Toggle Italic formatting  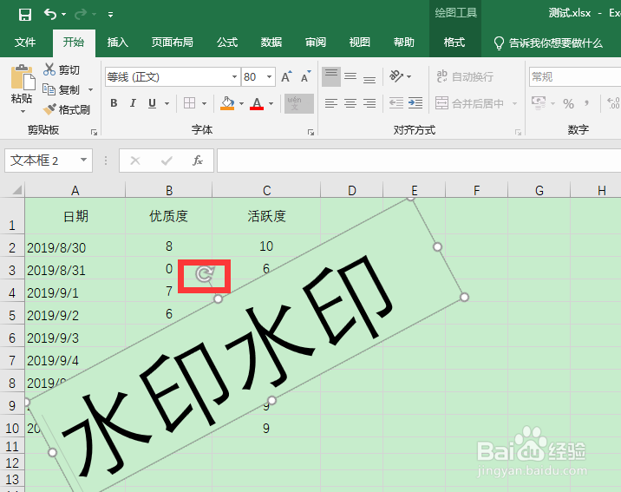coord(133,103)
